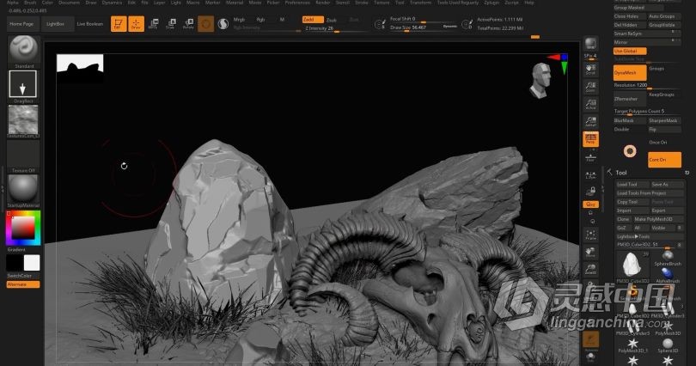
Task: Toggle the M material channel button
Action: pyautogui.click(x=282, y=20)
